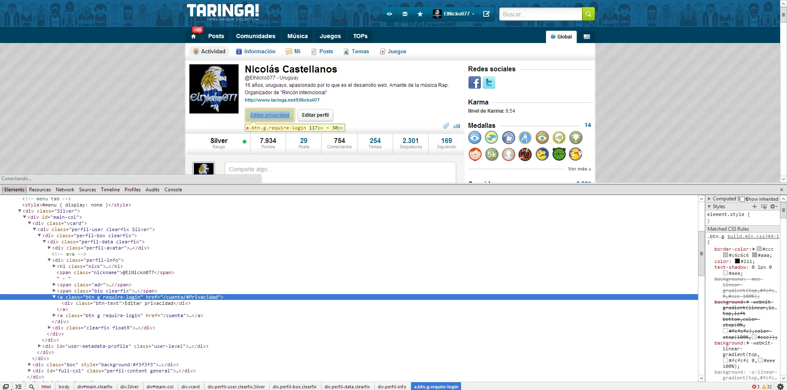Click the DevTools search magnifier icon
Screen dimensions: 787x390
[x=32, y=386]
